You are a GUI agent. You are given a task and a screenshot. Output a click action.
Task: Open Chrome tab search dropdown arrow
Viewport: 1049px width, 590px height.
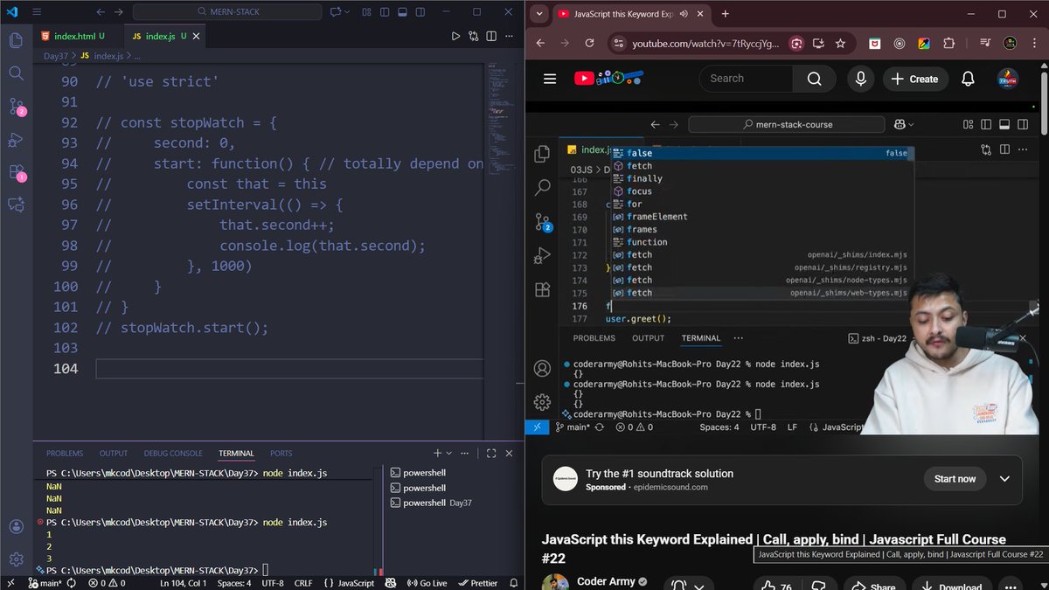(539, 14)
